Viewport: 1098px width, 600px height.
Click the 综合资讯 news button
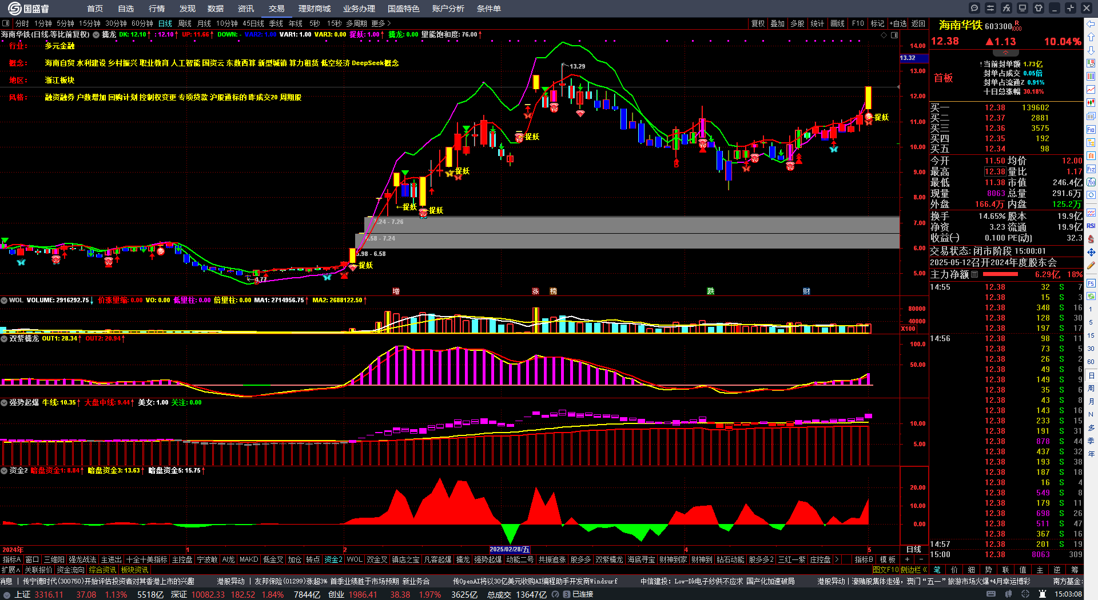pyautogui.click(x=102, y=570)
